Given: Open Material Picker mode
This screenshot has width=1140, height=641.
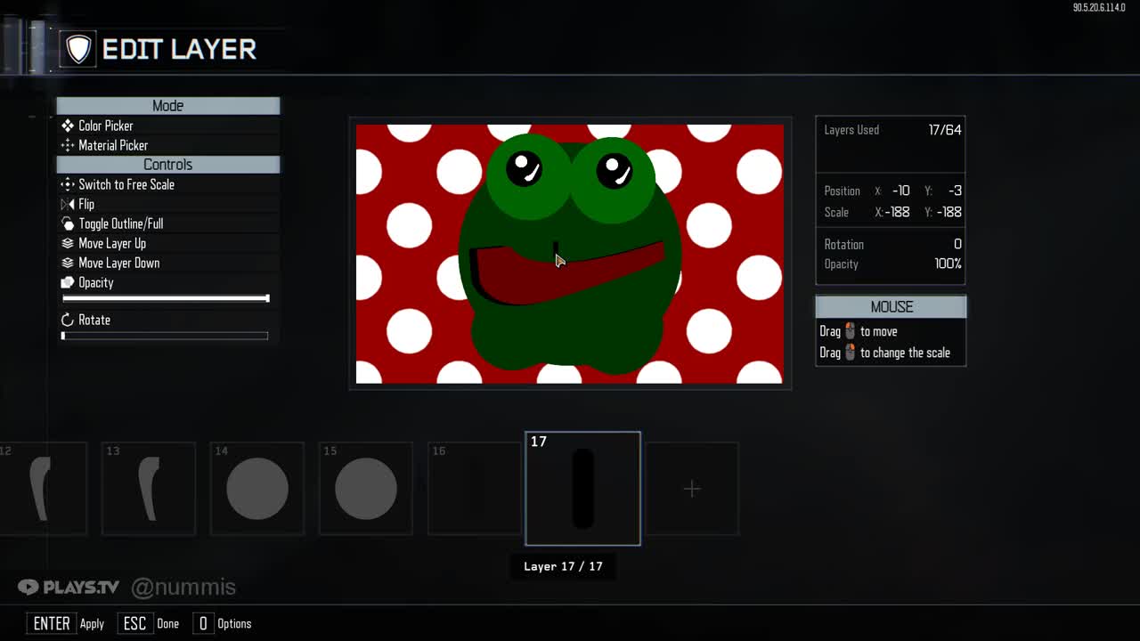Looking at the screenshot, I should [168, 145].
